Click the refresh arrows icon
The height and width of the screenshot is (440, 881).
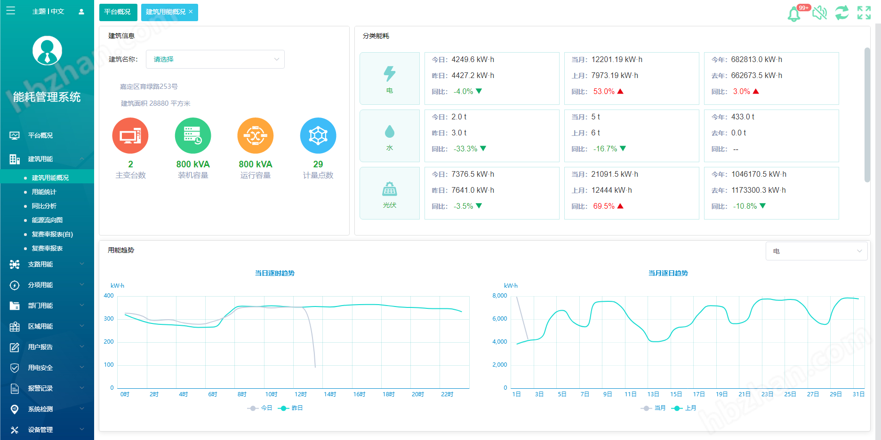pyautogui.click(x=842, y=13)
